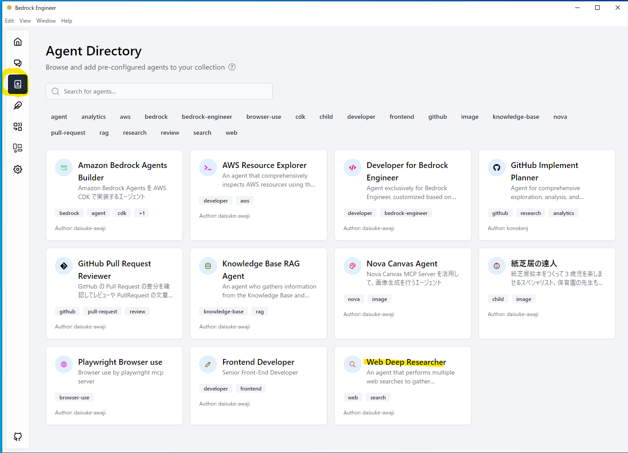628x453 pixels.
Task: Click Nova Canvas Agent palette icon
Action: coord(353,266)
